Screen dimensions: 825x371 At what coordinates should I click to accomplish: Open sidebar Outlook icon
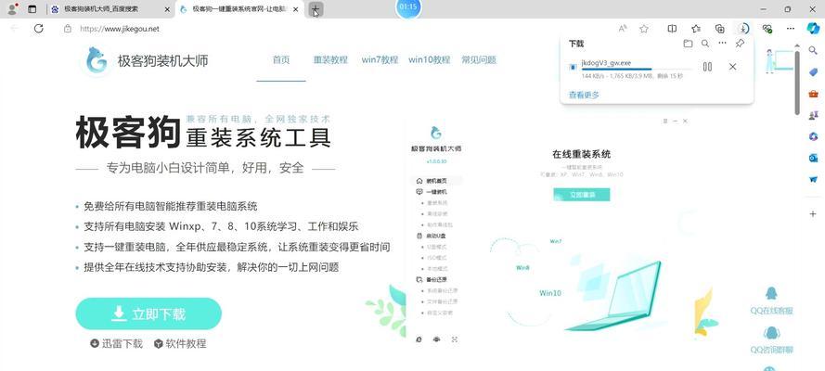click(814, 158)
